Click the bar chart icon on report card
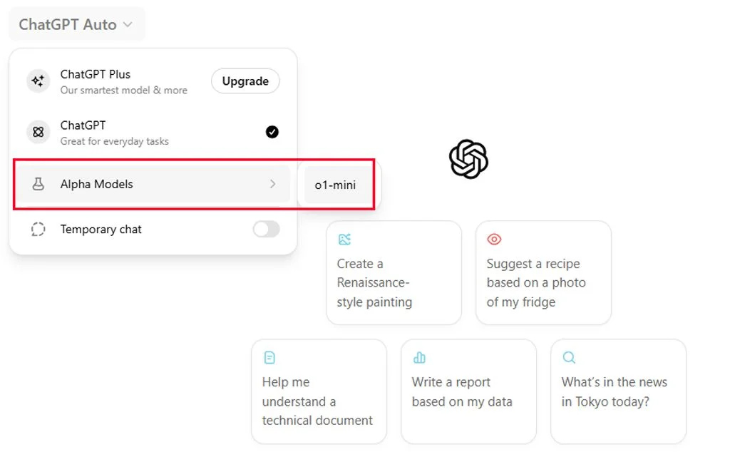The width and height of the screenshot is (730, 452). [419, 357]
